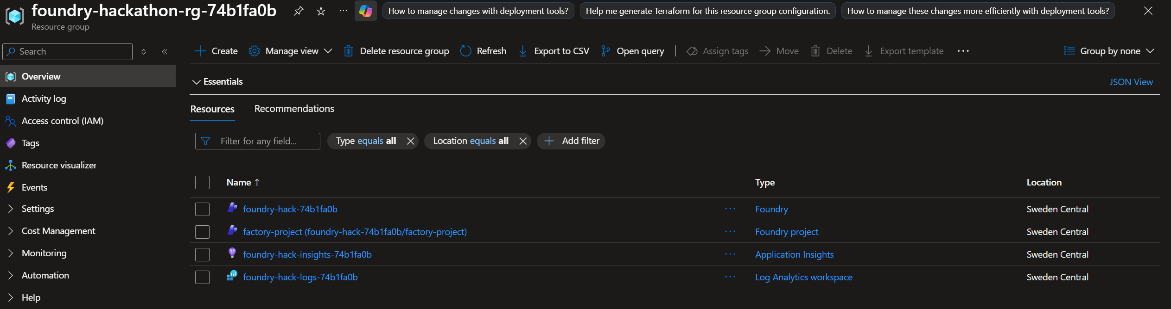Check the select-all resources checkbox

pos(202,182)
